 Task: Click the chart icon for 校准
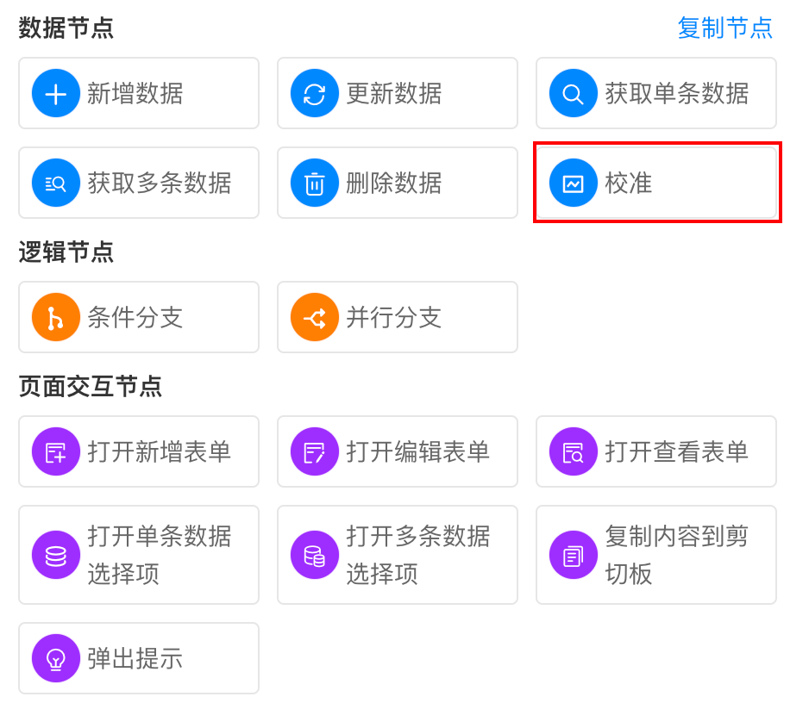point(574,183)
